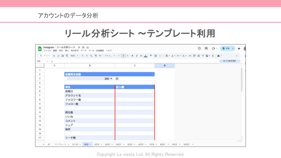The image size is (281, 158).
Task: Click the この表を要約 button
Action: pyautogui.click(x=229, y=61)
